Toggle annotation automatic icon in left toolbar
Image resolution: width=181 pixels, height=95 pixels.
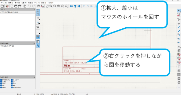(38, 37)
